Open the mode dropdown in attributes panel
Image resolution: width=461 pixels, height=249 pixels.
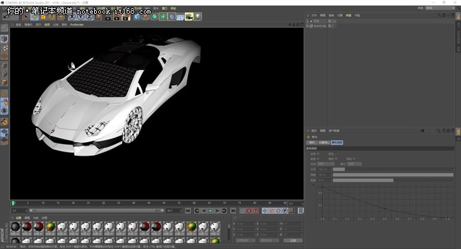[354, 164]
